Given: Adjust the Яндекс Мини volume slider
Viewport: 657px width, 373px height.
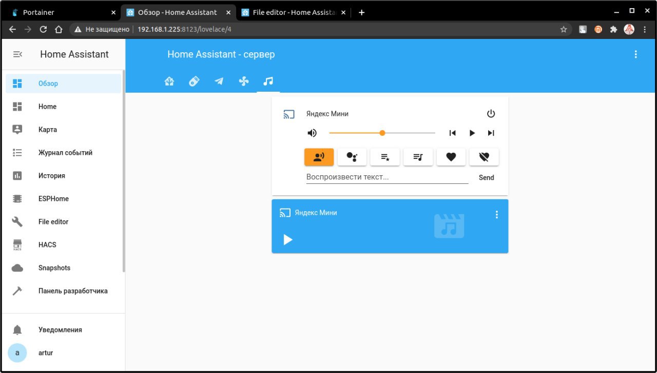Looking at the screenshot, I should (x=382, y=133).
